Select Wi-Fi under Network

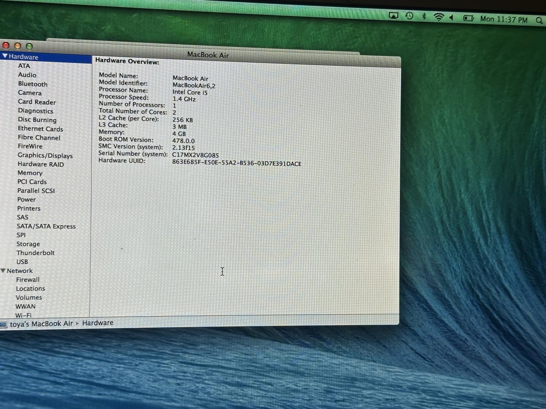[x=23, y=315]
